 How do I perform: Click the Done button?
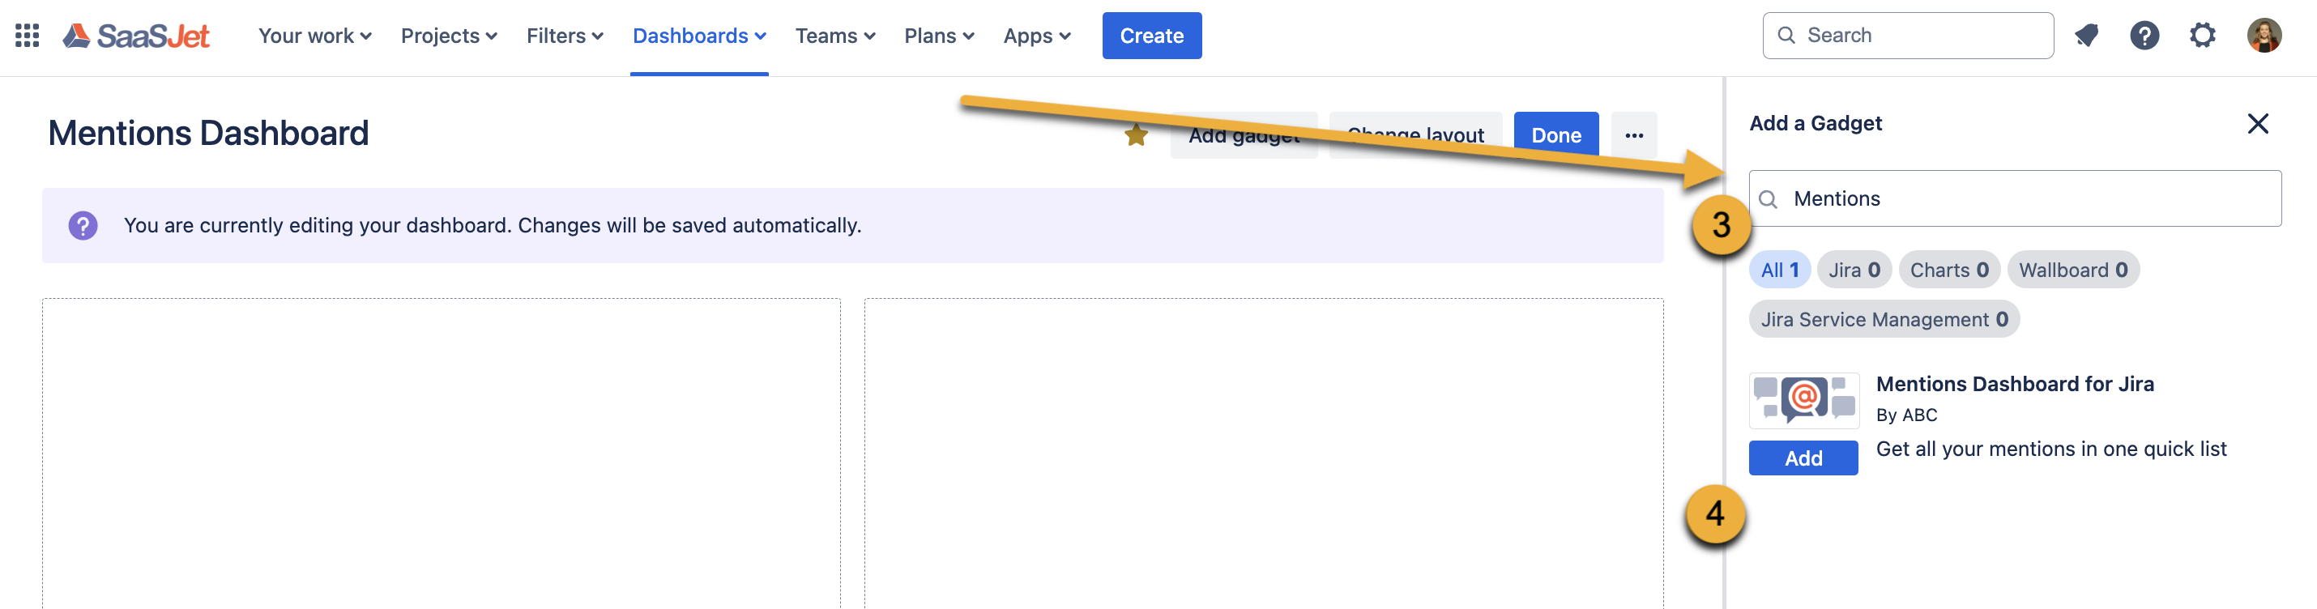click(x=1555, y=135)
